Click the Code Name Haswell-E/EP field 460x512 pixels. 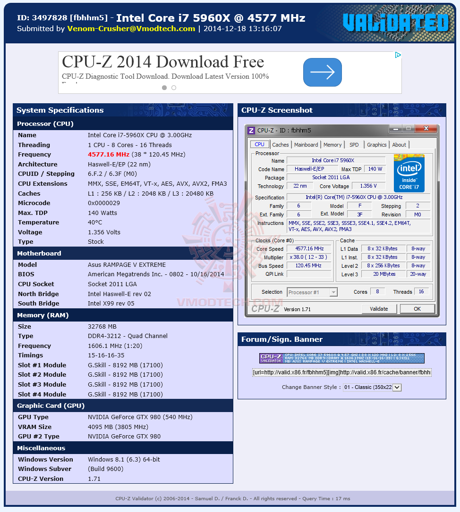(312, 169)
